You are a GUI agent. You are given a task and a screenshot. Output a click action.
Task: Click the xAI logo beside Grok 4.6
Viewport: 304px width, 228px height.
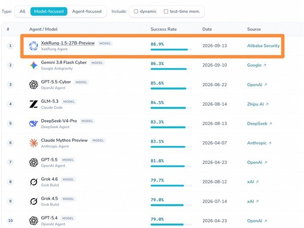33,182
